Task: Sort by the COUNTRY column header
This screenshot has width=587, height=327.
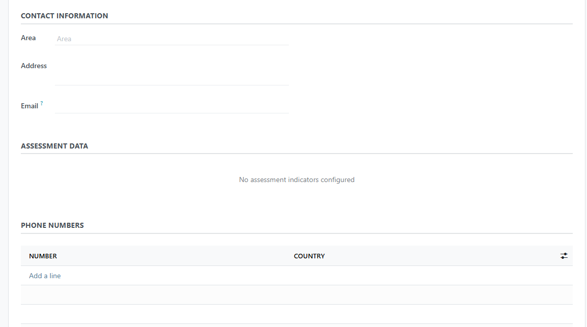Action: [309, 256]
